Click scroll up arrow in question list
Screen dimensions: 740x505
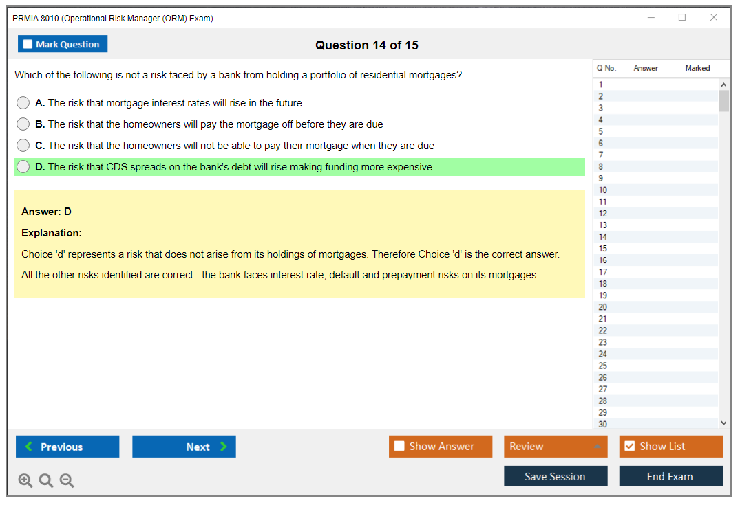(x=723, y=85)
